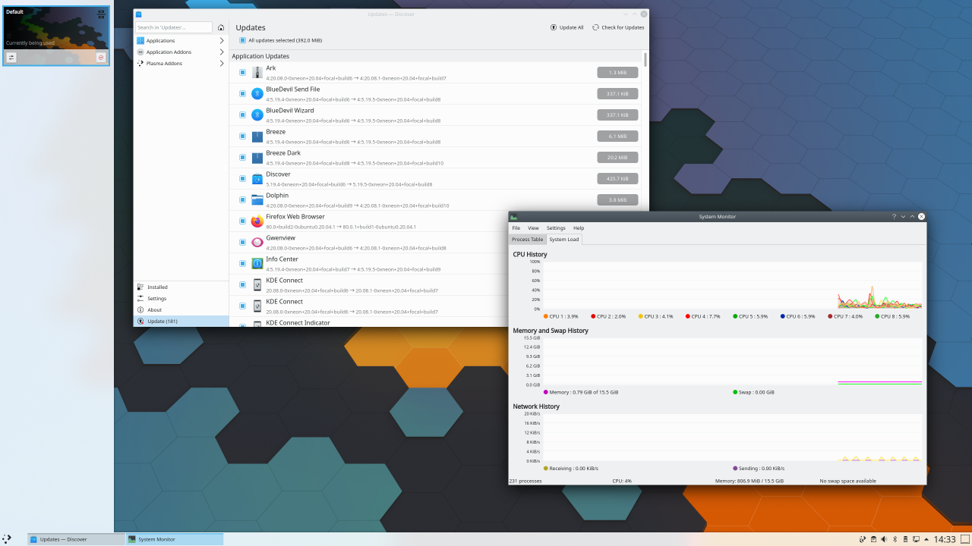Uncheck the Info Center update checkbox

[x=242, y=264]
